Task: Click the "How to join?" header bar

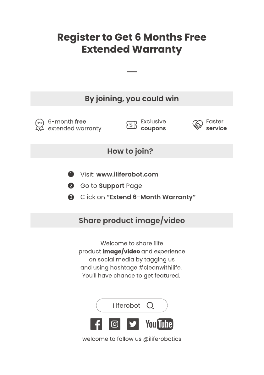Action: click(x=132, y=151)
